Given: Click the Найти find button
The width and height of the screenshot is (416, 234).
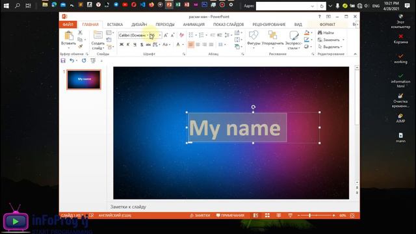Looking at the screenshot, I should [326, 32].
